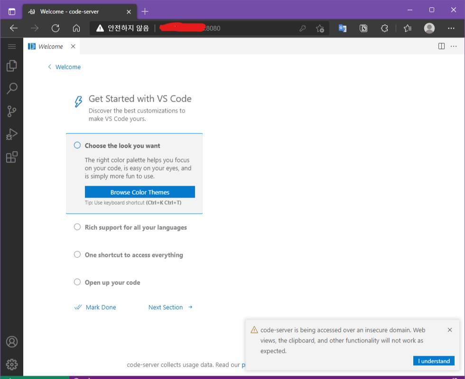Open the Notion extension icon
This screenshot has width=465, height=379.
[x=363, y=28]
